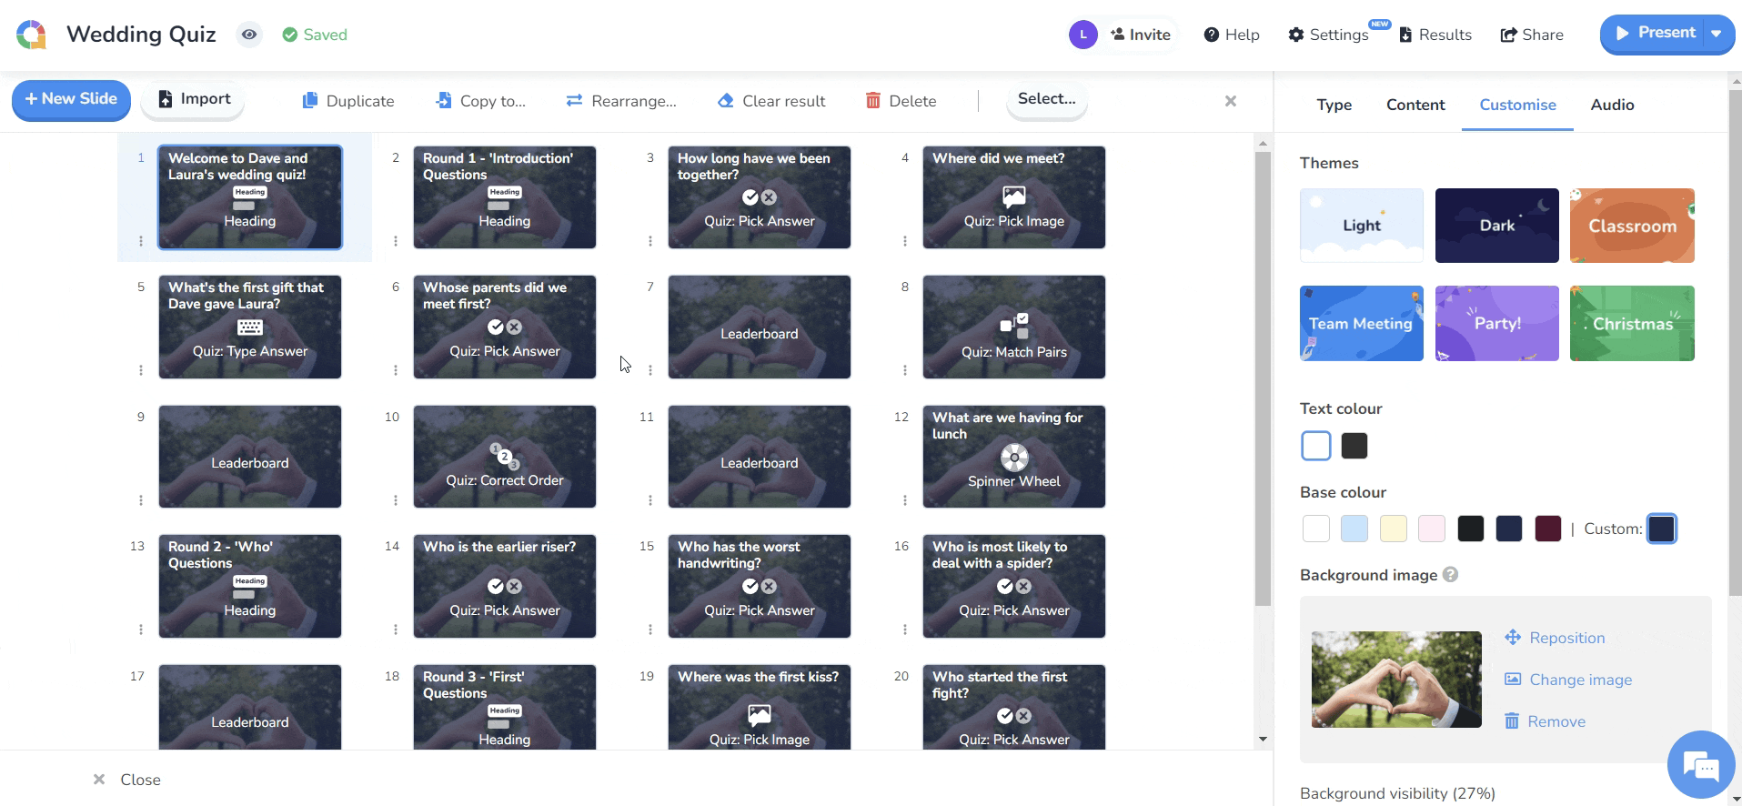The image size is (1742, 806).
Task: Click the user avatar L
Action: (x=1082, y=35)
